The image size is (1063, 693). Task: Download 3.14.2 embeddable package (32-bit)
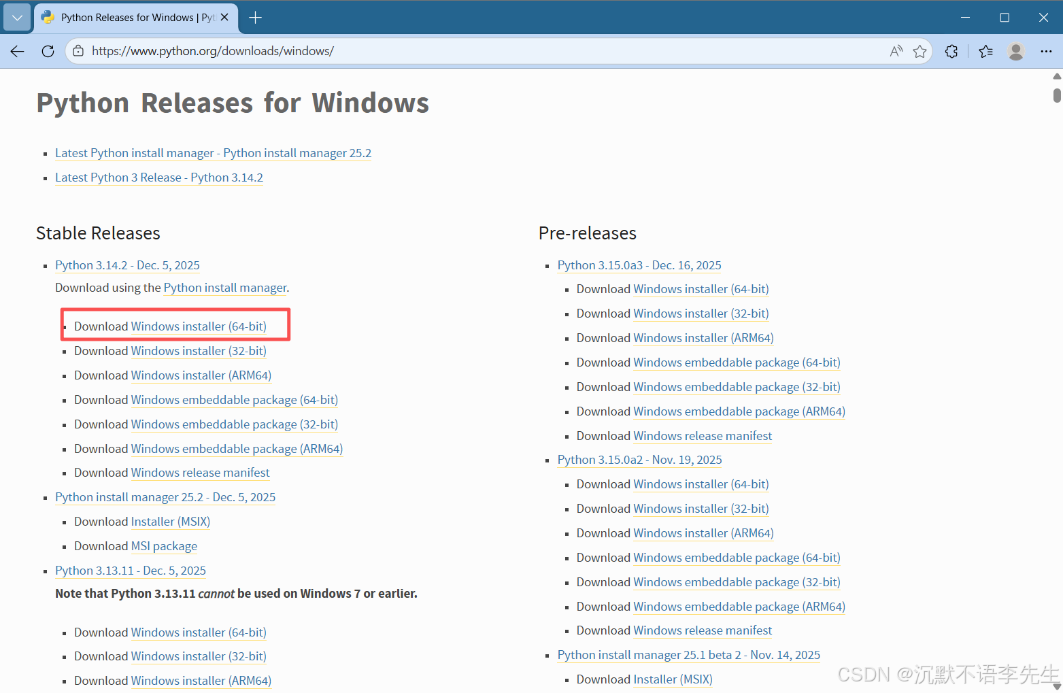(234, 424)
